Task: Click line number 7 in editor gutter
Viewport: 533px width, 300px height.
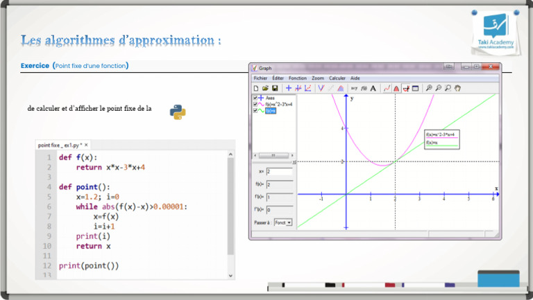Action: pos(49,217)
